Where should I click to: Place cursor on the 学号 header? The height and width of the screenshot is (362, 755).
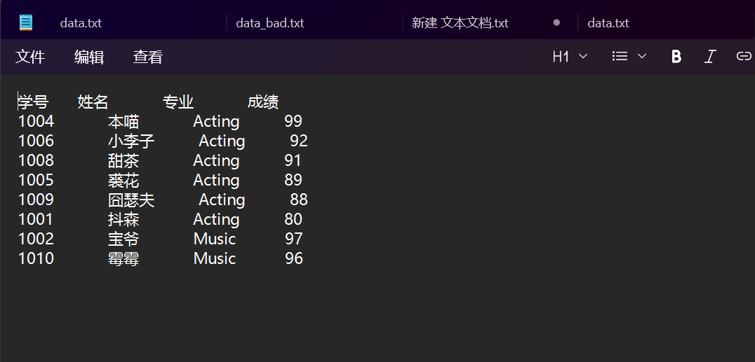coord(33,102)
